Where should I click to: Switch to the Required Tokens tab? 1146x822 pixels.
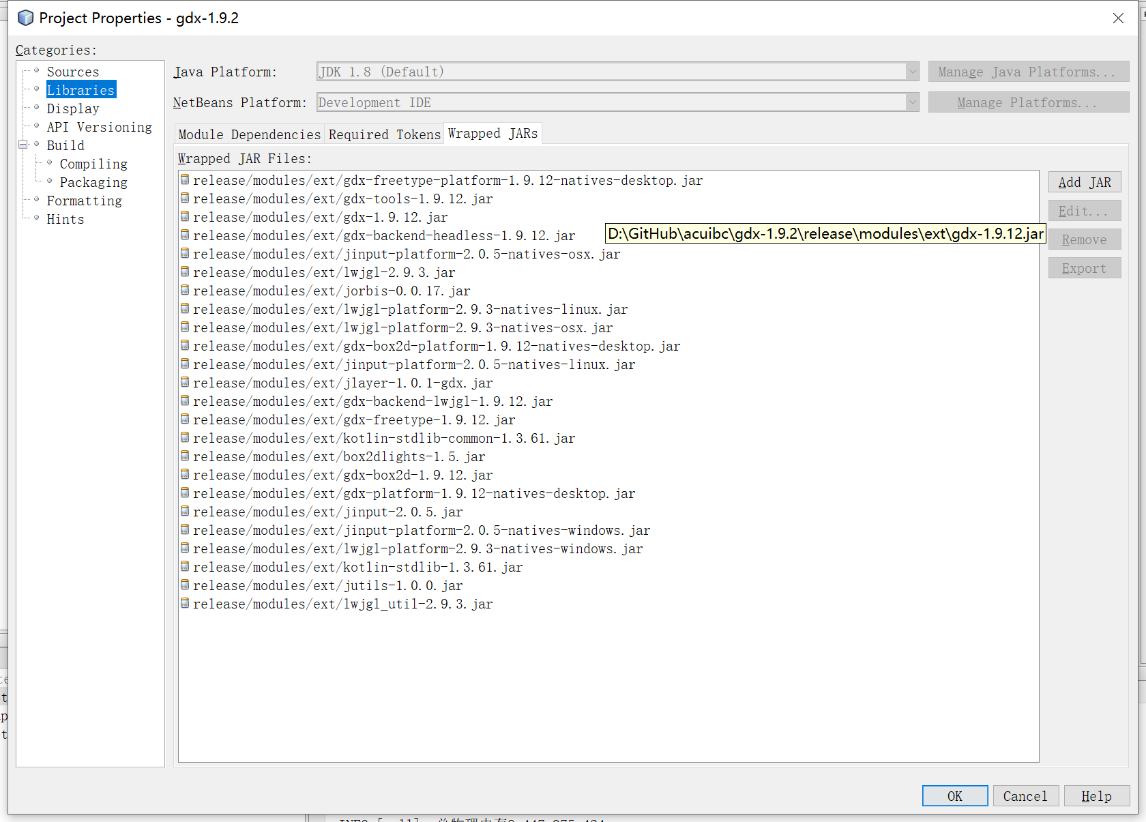(x=385, y=134)
